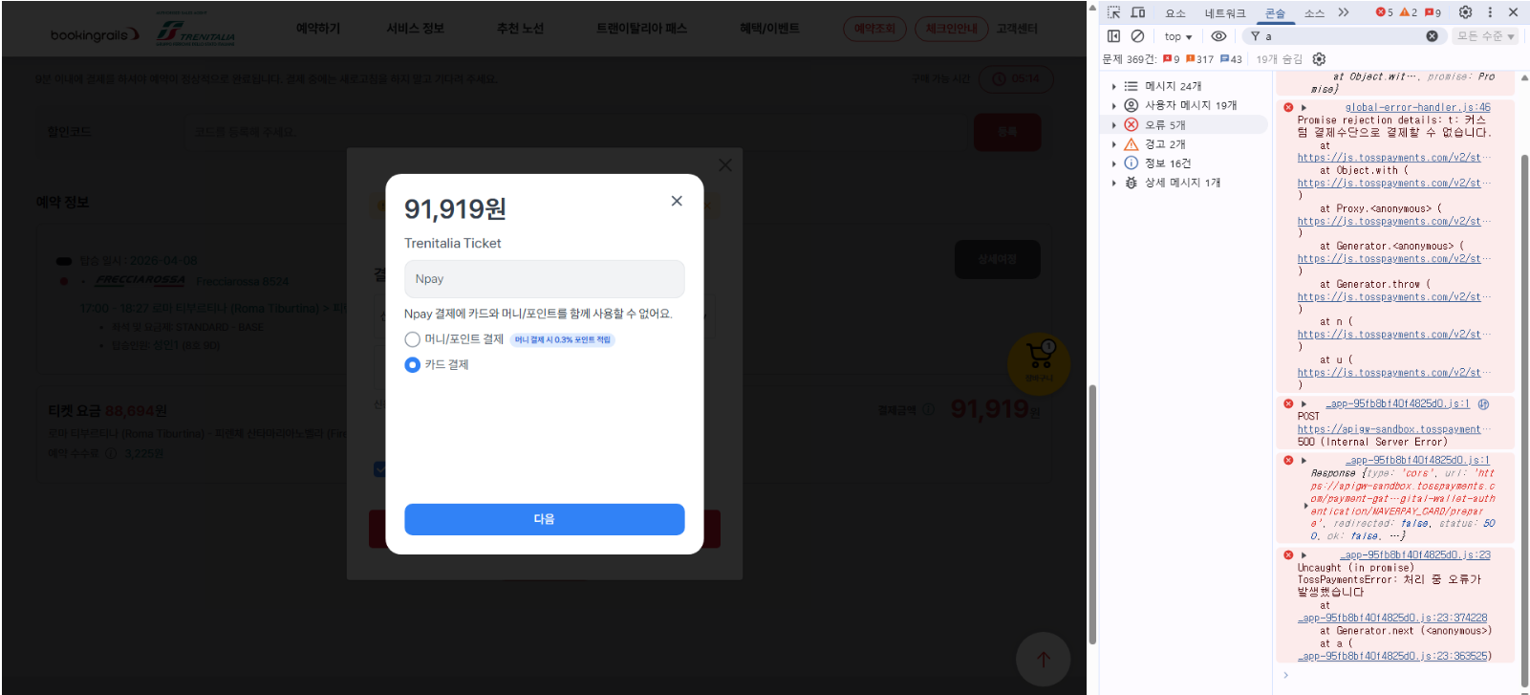Open issues via the 9 issues badge
The image size is (1530, 695).
click(1433, 12)
